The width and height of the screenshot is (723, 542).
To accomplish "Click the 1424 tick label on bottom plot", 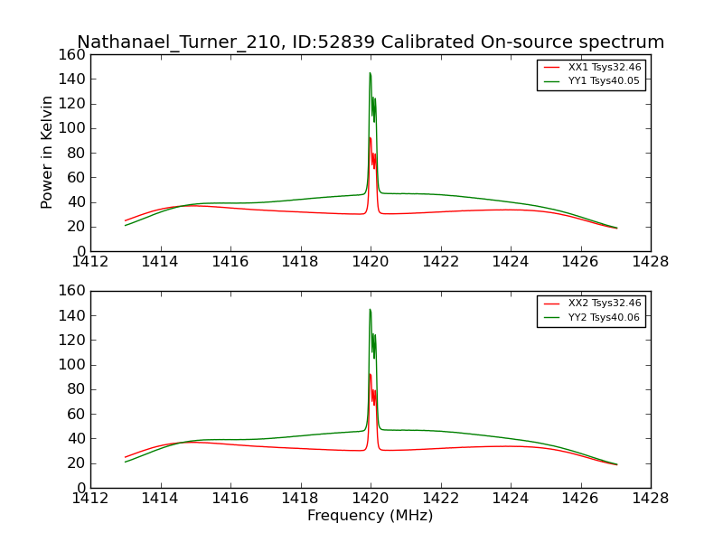I will (511, 499).
